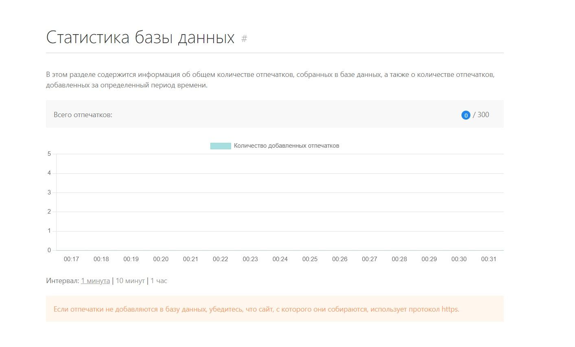575x347 pixels.
Task: Click the '5' value on the vertical axis
Action: click(49, 154)
